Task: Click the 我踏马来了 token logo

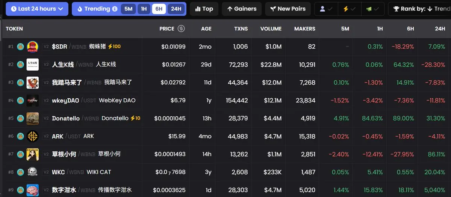Action: (33, 82)
